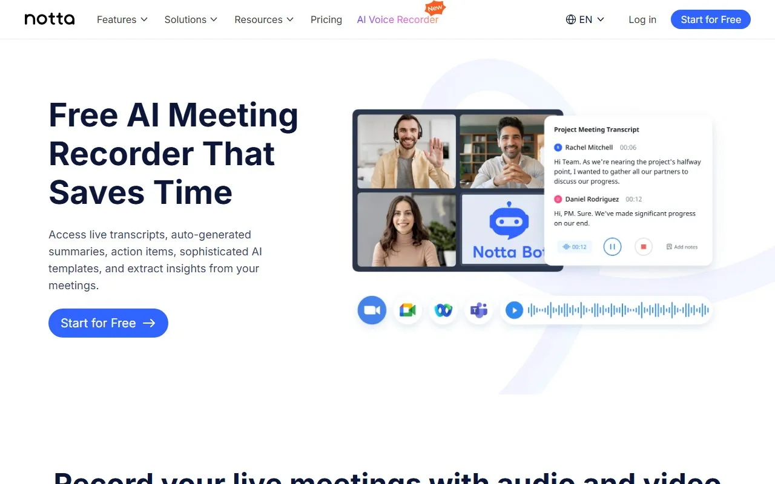Image resolution: width=775 pixels, height=484 pixels.
Task: Click the Start for Free hero button
Action: coord(108,323)
